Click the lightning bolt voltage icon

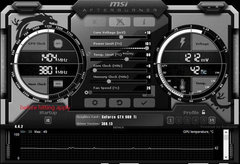pos(182,42)
